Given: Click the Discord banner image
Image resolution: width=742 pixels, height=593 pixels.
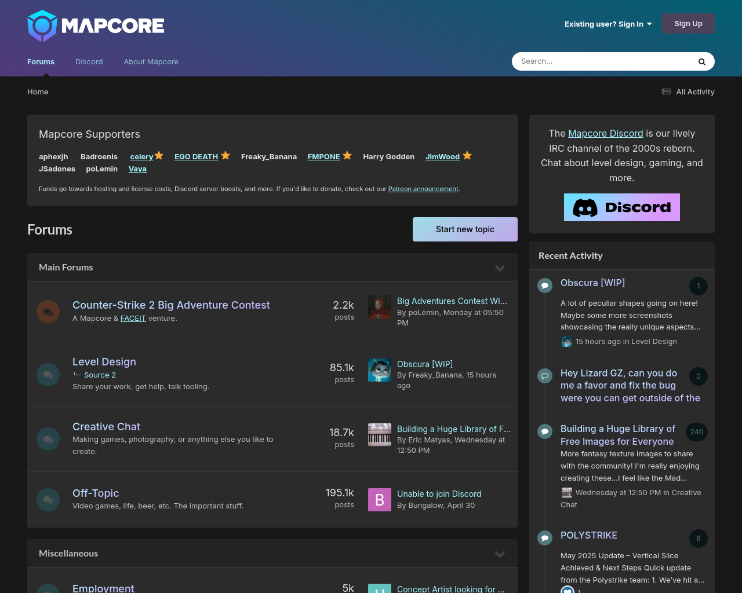Looking at the screenshot, I should tap(622, 207).
